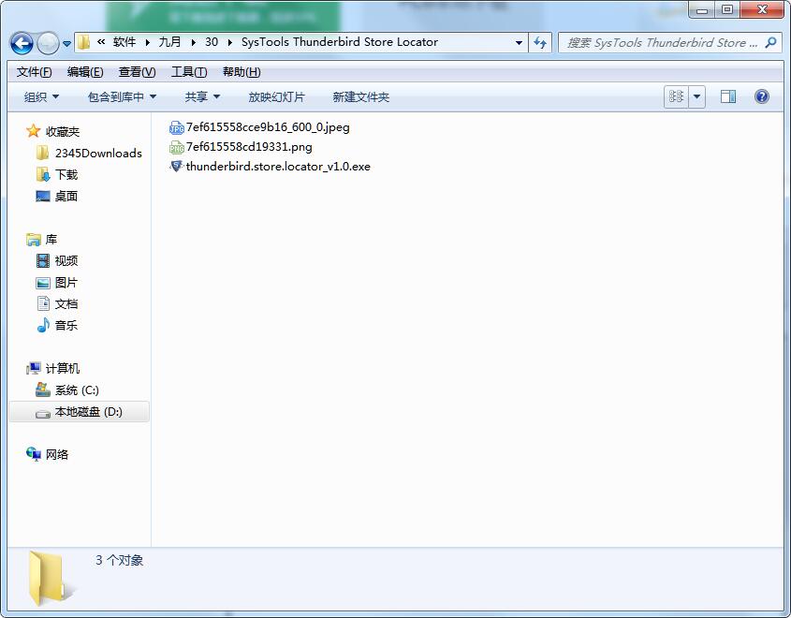Toggle the preview pane icon
The width and height of the screenshot is (791, 618).
pyautogui.click(x=728, y=96)
